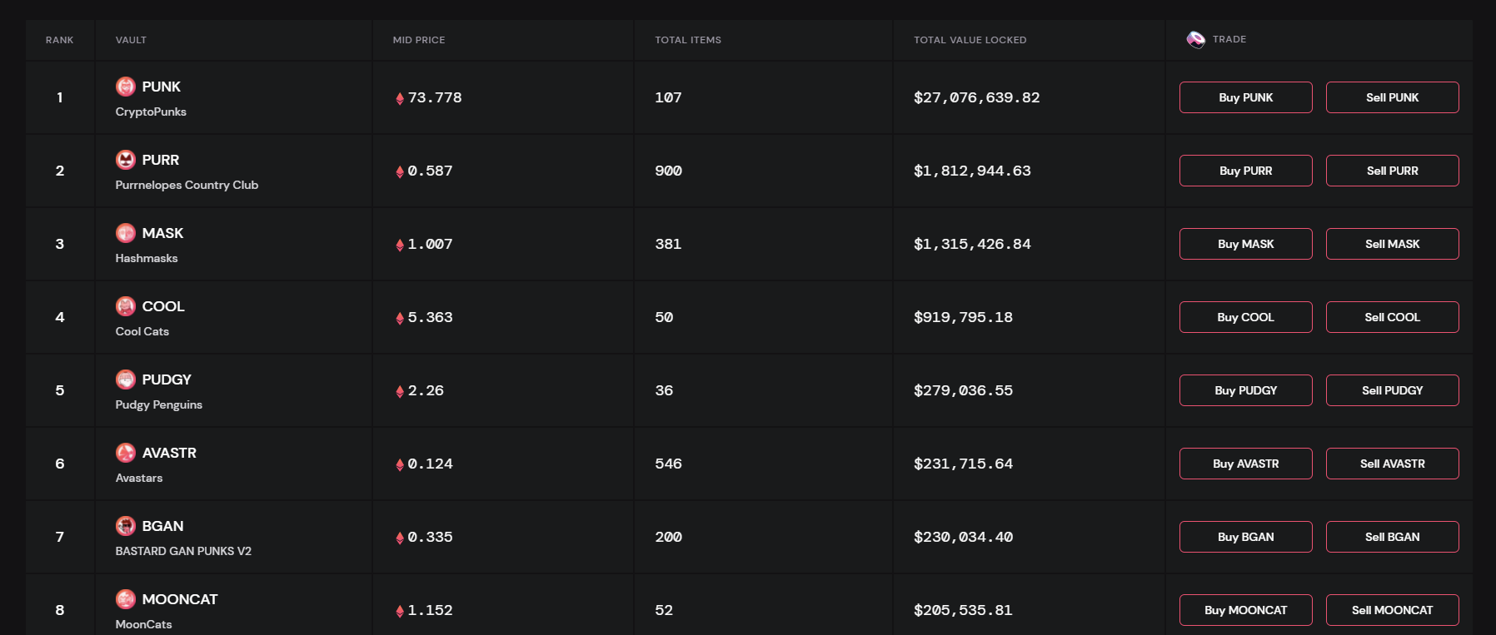The width and height of the screenshot is (1496, 635).
Task: Click the MOONCAT vault token icon
Action: (x=126, y=599)
